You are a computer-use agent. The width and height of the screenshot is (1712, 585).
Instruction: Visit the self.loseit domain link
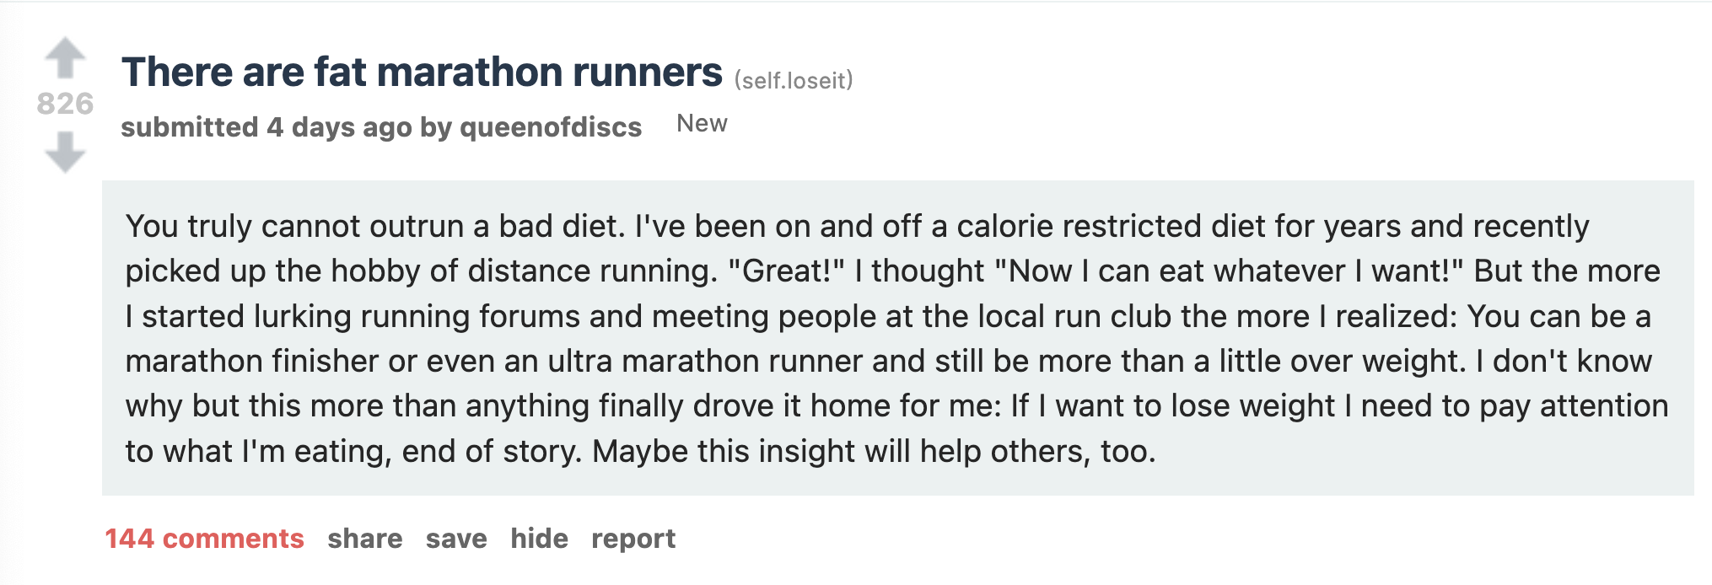pyautogui.click(x=794, y=80)
